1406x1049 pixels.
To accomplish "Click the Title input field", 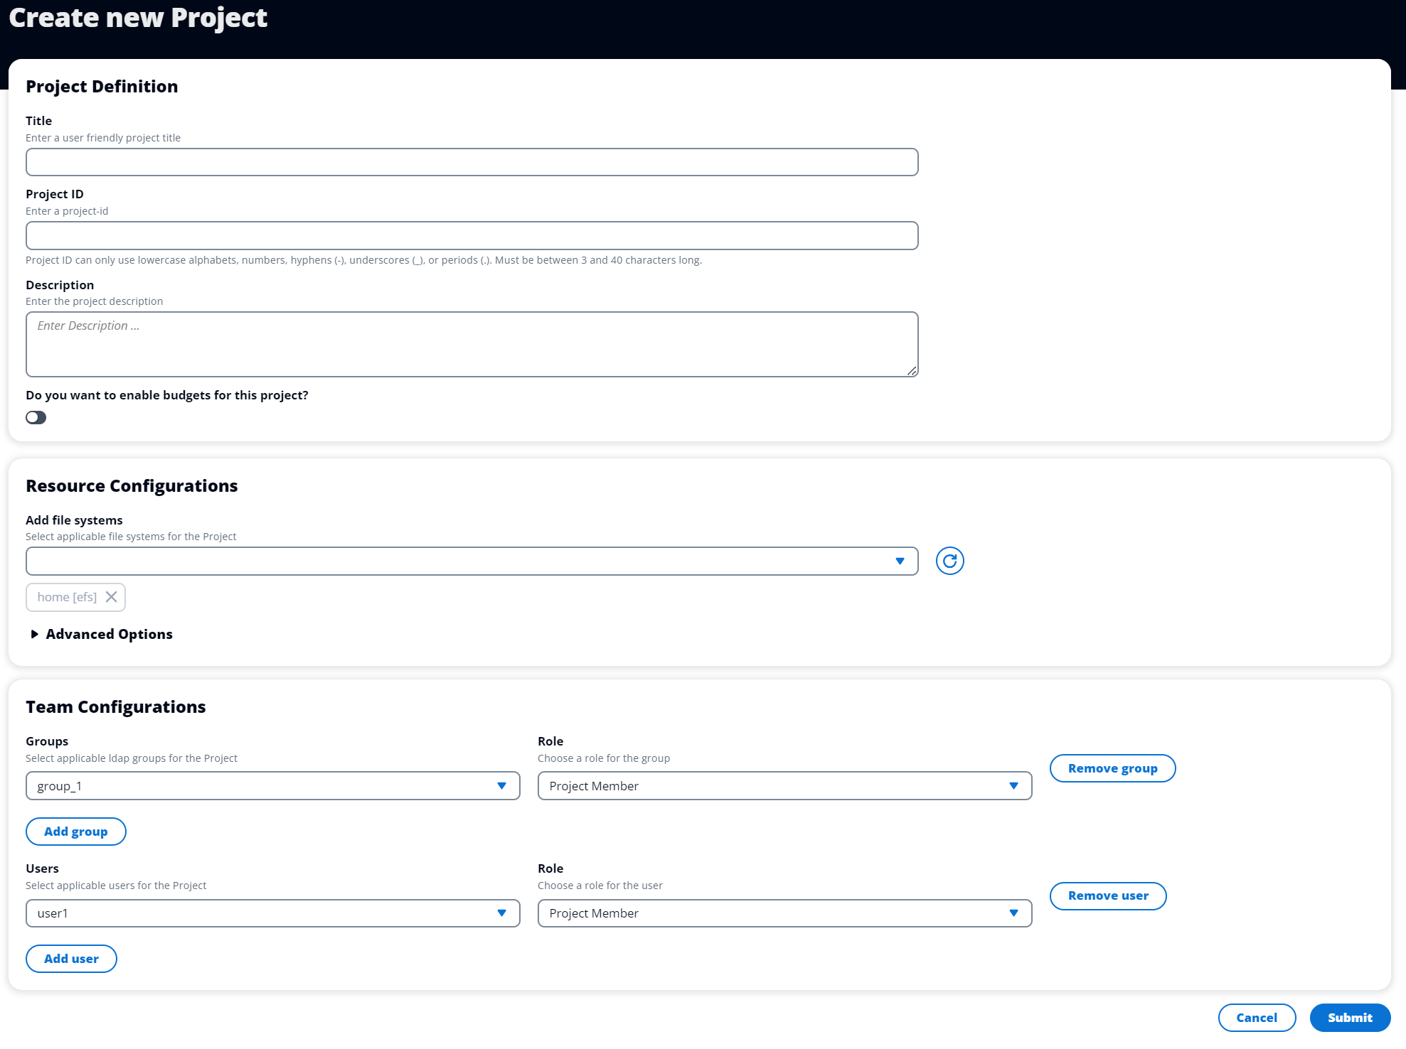I will click(472, 162).
